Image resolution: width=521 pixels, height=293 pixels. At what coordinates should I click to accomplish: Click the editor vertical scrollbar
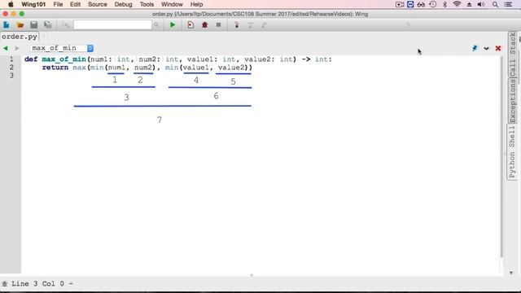tap(501, 156)
